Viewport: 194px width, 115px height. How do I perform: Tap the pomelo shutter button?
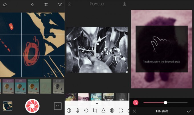tap(32, 106)
